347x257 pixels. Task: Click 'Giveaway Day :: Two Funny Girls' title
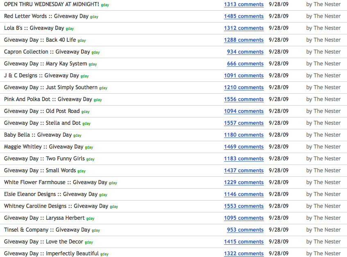coord(44,158)
